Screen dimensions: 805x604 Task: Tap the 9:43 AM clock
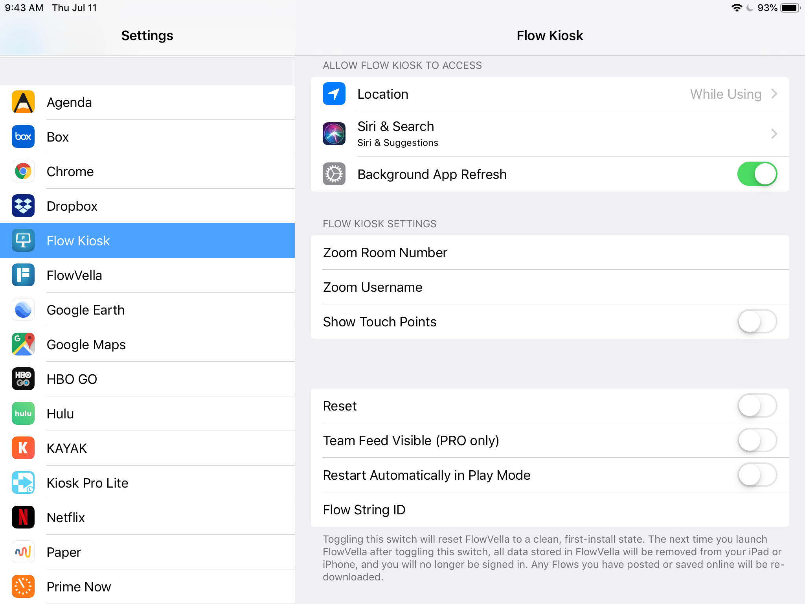click(24, 8)
